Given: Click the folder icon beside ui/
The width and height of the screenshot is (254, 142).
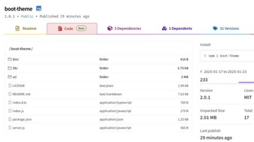Looking at the screenshot, I should tap(10, 77).
